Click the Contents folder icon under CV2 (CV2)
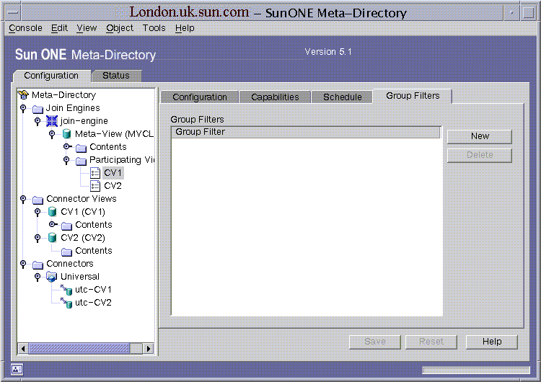The width and height of the screenshot is (541, 382). (x=66, y=252)
